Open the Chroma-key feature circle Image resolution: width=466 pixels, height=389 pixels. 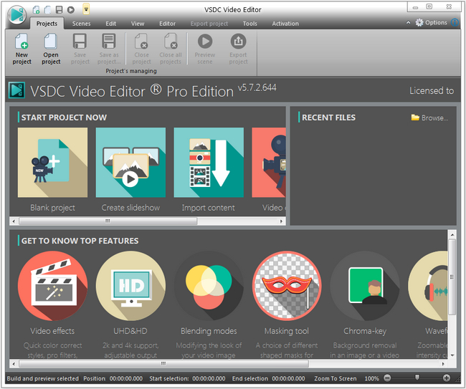click(x=365, y=286)
